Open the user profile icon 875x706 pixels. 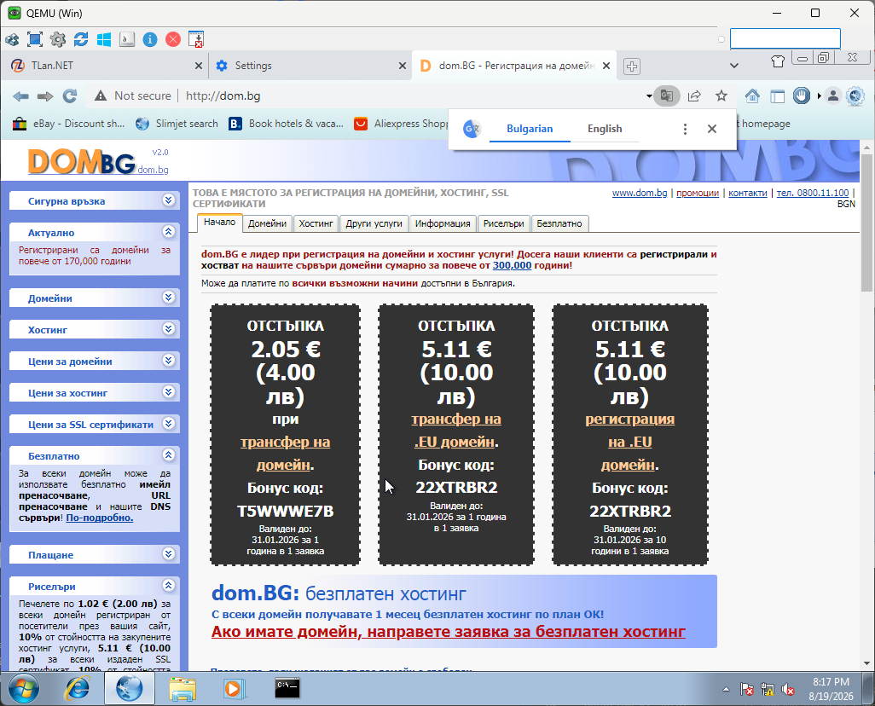pyautogui.click(x=832, y=96)
